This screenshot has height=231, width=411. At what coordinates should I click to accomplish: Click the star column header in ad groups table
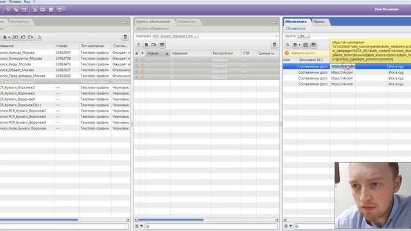137,53
